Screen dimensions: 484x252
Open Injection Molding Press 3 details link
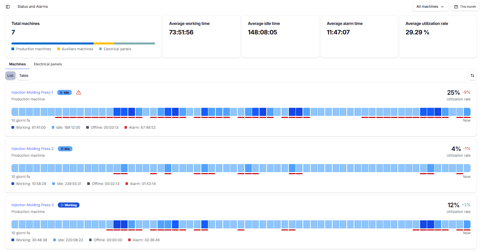[x=32, y=205]
